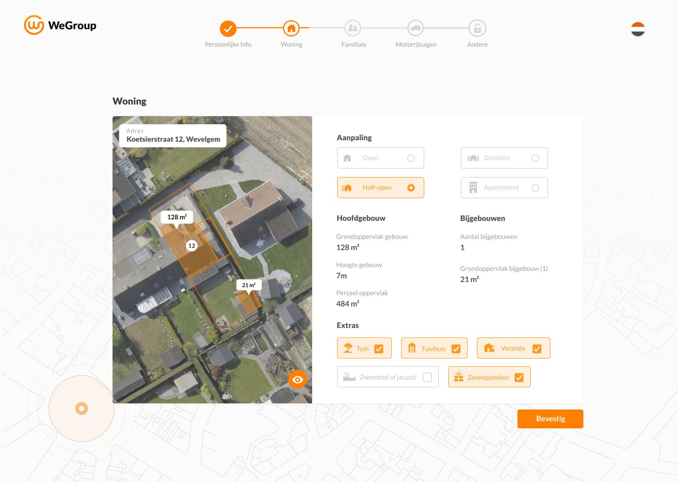Open the Persoonlijke Info step label
This screenshot has height=482, width=678.
coord(228,45)
